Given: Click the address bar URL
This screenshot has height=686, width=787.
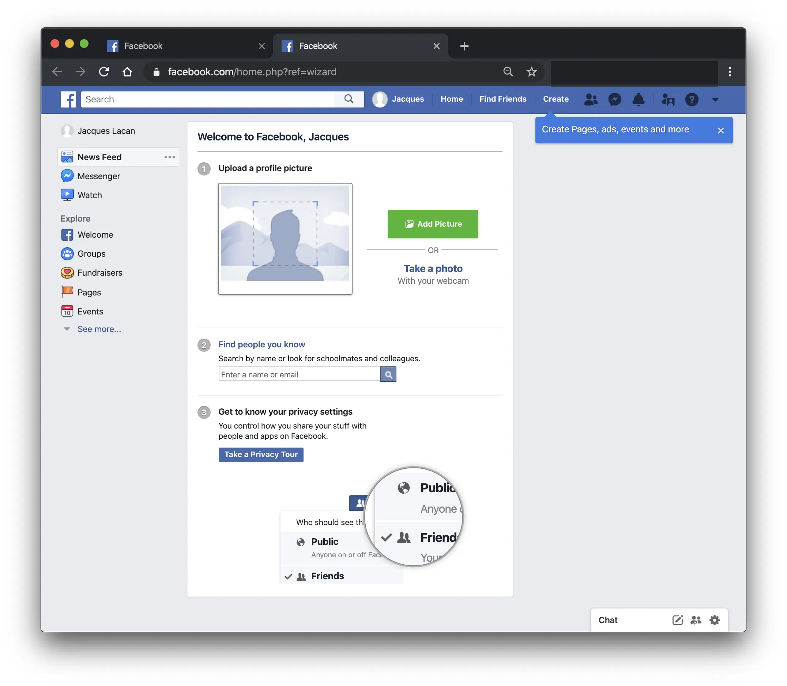Looking at the screenshot, I should (252, 72).
